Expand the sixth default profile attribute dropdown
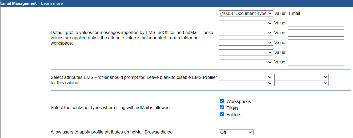Screen dimensions: 353x138 (246, 62)
